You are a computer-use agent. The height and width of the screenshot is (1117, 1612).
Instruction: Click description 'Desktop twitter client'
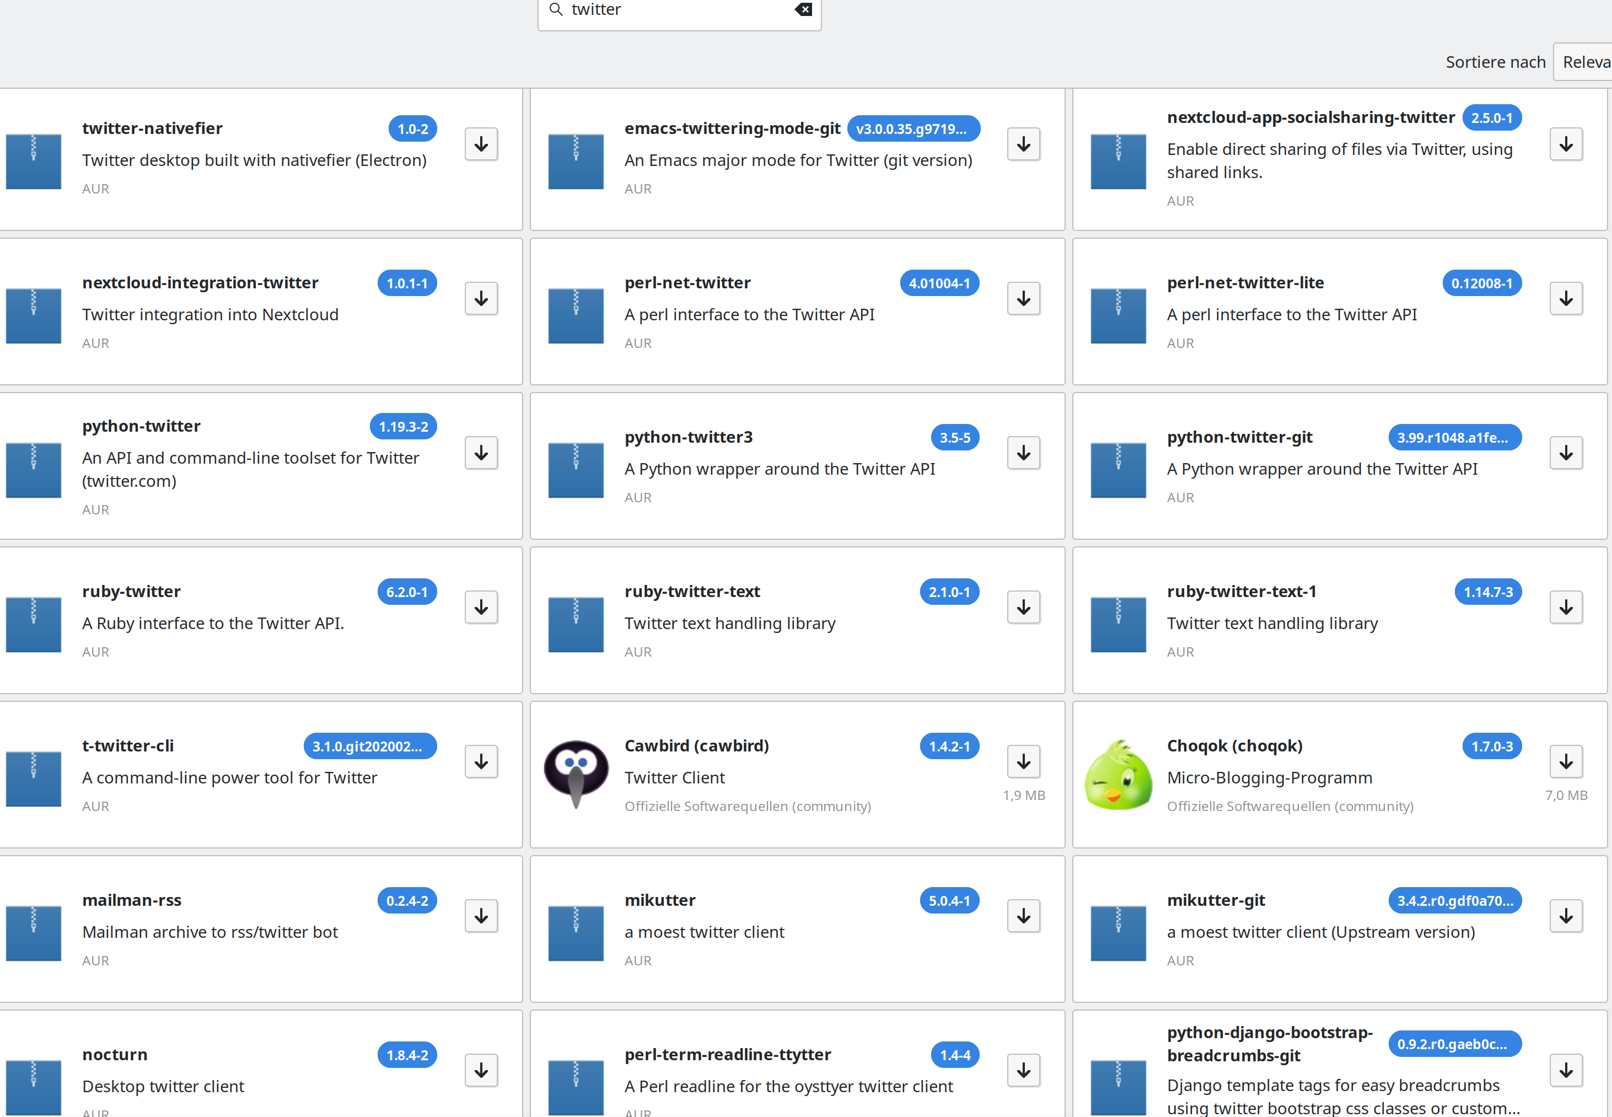163,1086
